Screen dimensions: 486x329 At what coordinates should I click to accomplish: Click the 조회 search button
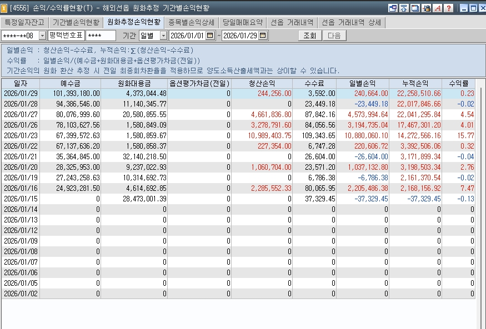(x=309, y=36)
